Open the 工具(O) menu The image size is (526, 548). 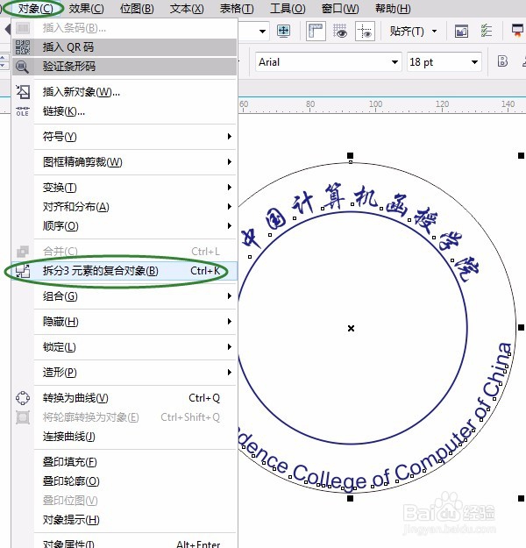pos(288,9)
